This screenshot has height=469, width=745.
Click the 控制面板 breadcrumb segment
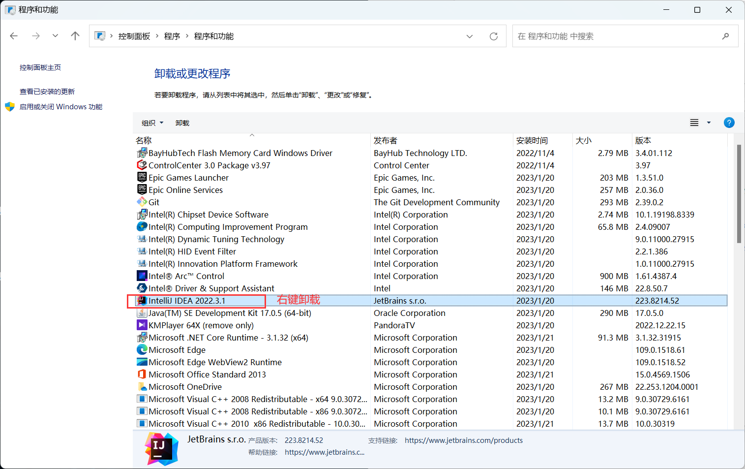tap(134, 36)
